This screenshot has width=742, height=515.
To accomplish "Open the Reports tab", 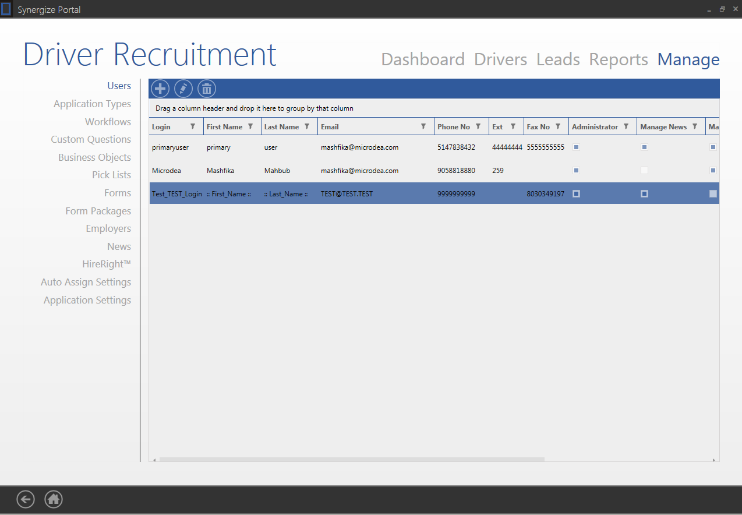I will click(x=619, y=59).
